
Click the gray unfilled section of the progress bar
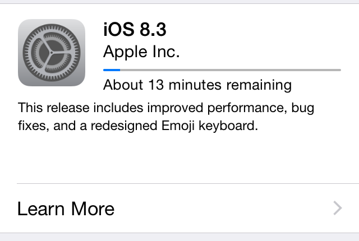(x=231, y=70)
